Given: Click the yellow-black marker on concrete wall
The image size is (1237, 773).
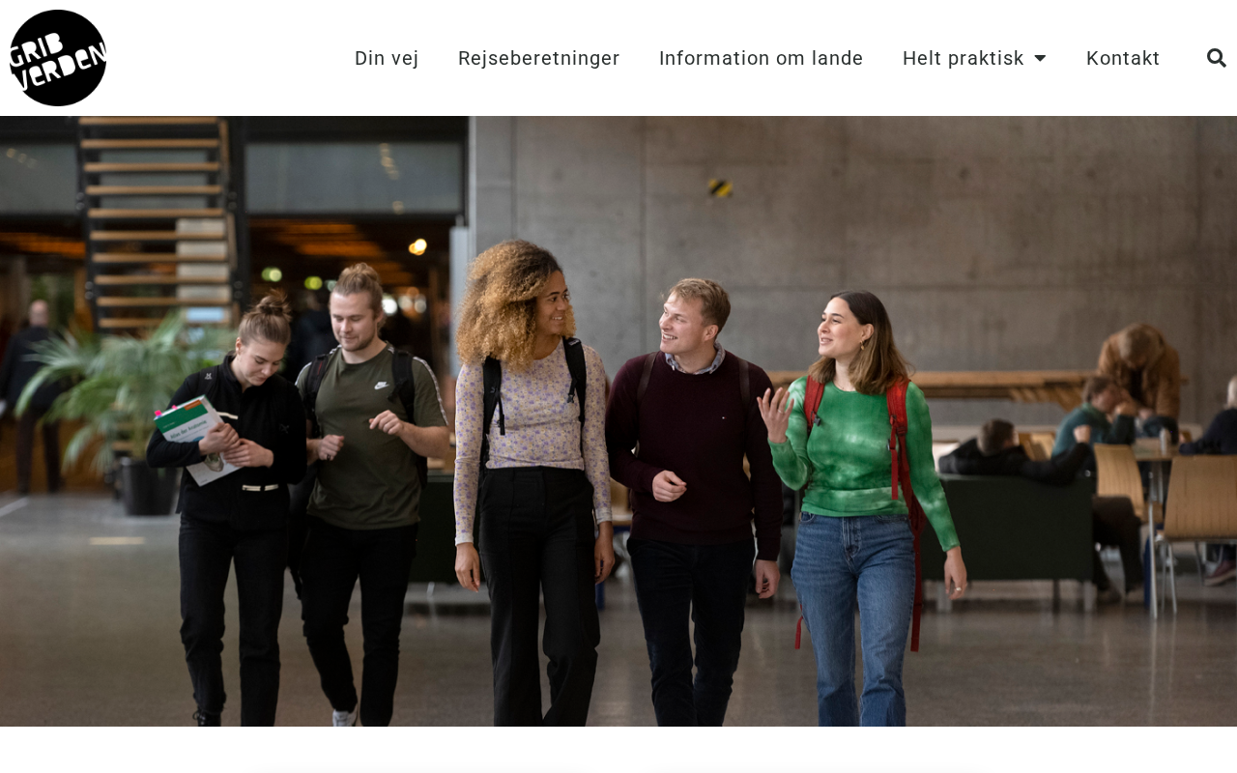Looking at the screenshot, I should tap(720, 187).
